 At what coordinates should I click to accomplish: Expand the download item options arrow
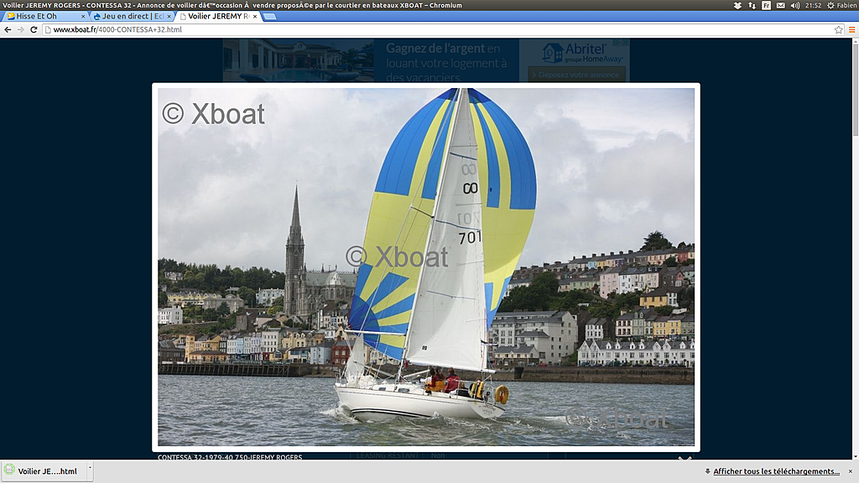point(90,470)
